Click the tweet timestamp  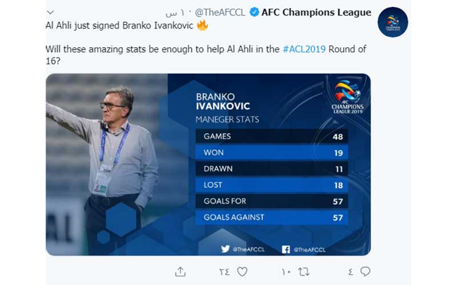point(175,13)
